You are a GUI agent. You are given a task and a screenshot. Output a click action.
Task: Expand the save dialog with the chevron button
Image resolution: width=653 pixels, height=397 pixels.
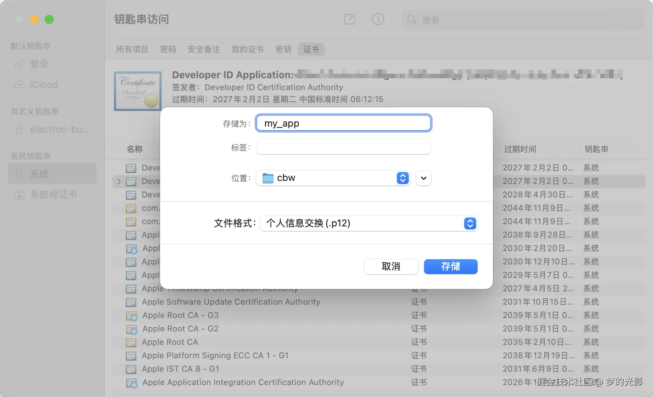pyautogui.click(x=424, y=178)
